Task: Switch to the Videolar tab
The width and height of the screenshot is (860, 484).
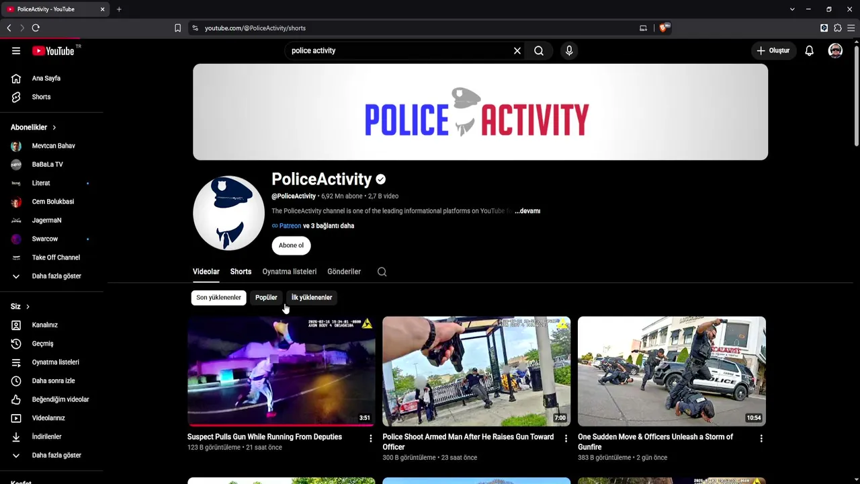Action: click(206, 272)
